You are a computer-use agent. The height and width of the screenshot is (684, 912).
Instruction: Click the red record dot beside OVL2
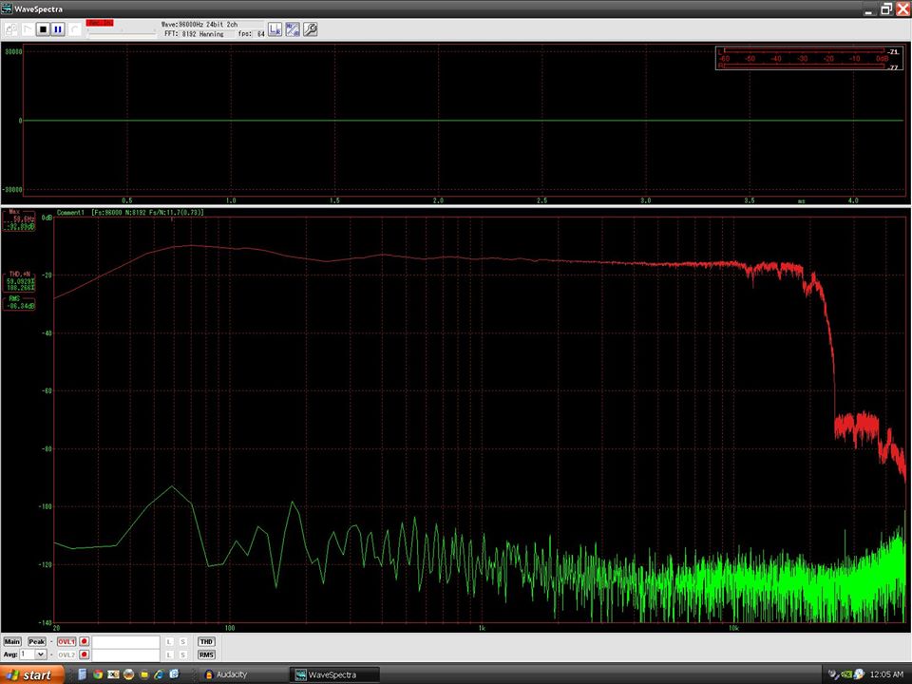tap(85, 655)
